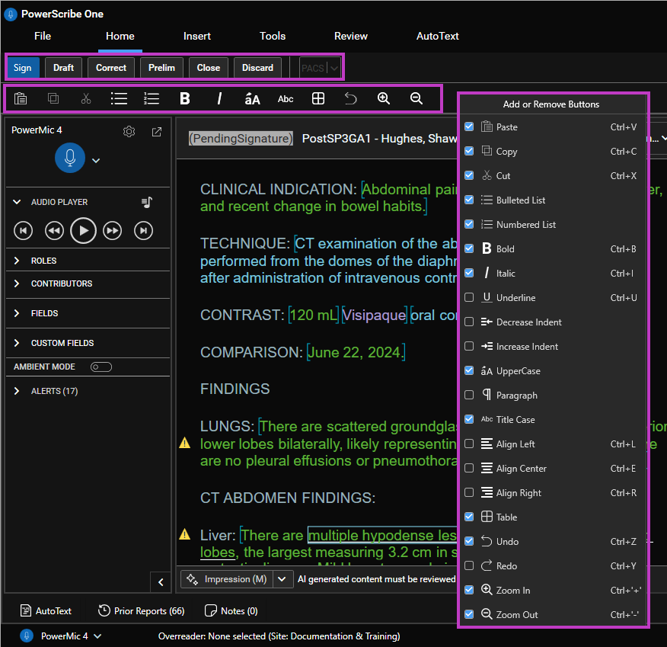
Task: Check the Redo button checkbox
Action: pos(469,565)
